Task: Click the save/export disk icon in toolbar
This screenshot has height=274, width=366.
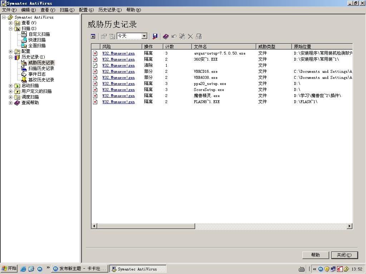Action: [x=155, y=36]
